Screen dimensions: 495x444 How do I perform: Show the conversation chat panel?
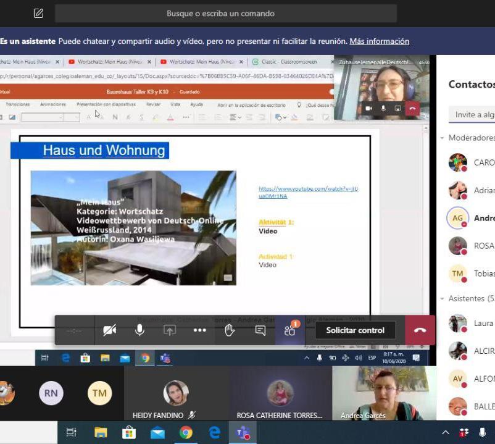click(260, 330)
